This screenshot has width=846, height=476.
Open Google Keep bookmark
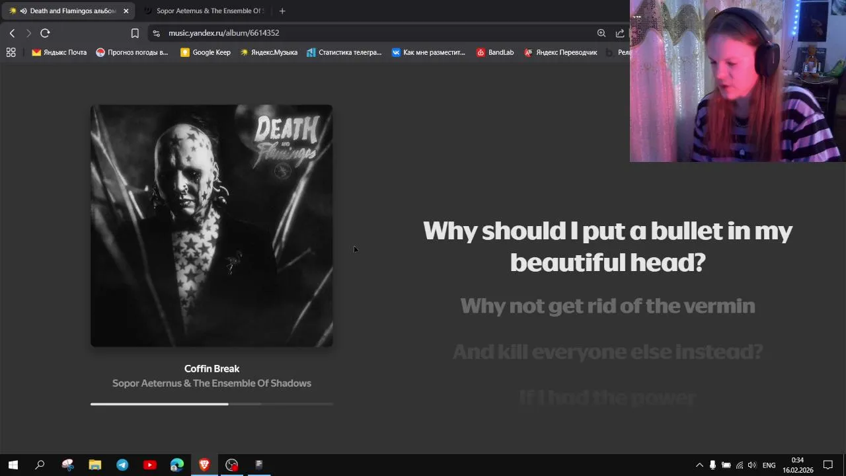(206, 52)
